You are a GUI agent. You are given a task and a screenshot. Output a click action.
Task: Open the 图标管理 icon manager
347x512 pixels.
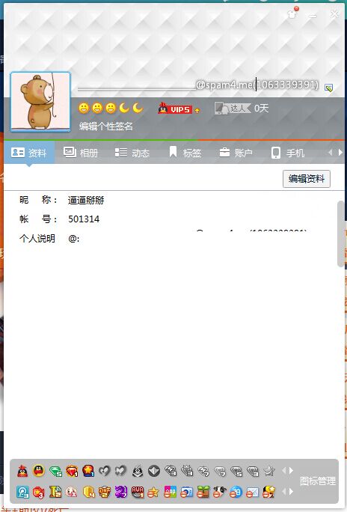(x=317, y=481)
